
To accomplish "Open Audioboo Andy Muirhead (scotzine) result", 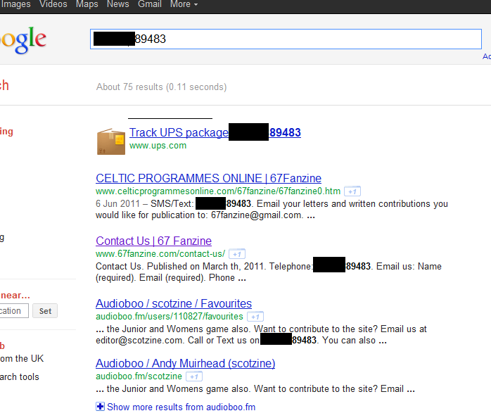I will tap(186, 364).
